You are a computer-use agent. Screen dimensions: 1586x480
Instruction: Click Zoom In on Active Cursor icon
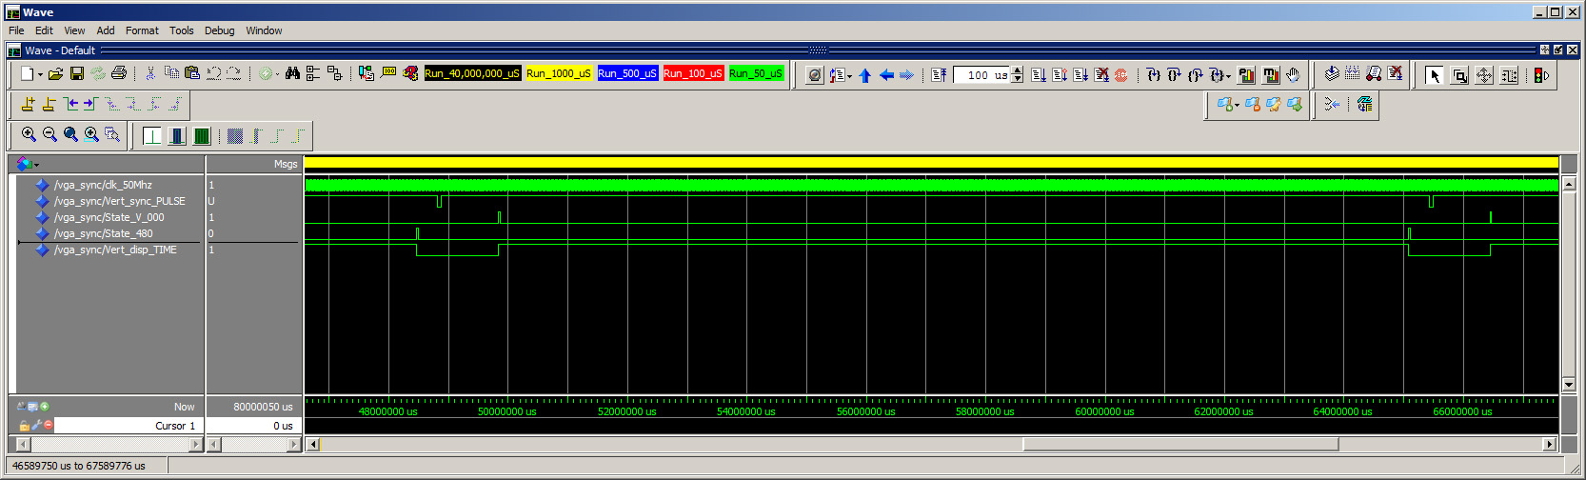pos(91,135)
